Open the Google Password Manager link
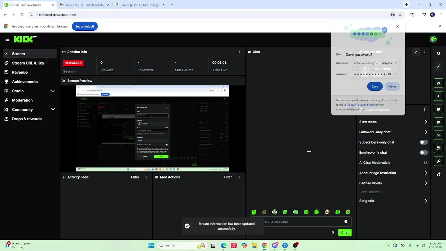 tap(363, 105)
